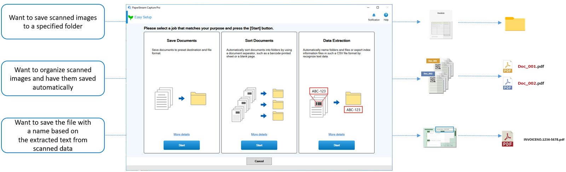
Task: Click the Sort Documents illustration with three folders
Action: 258,105
